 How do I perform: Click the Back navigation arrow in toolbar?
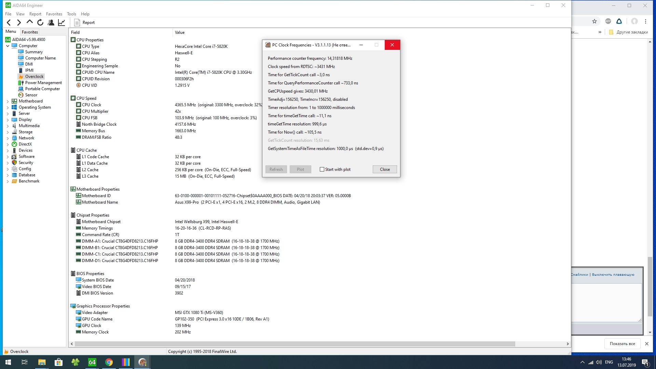pyautogui.click(x=9, y=23)
